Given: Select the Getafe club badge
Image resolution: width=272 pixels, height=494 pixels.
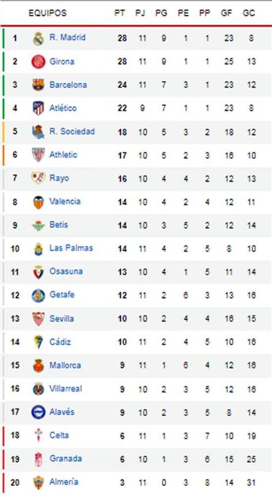Looking at the screenshot, I should point(38,295).
